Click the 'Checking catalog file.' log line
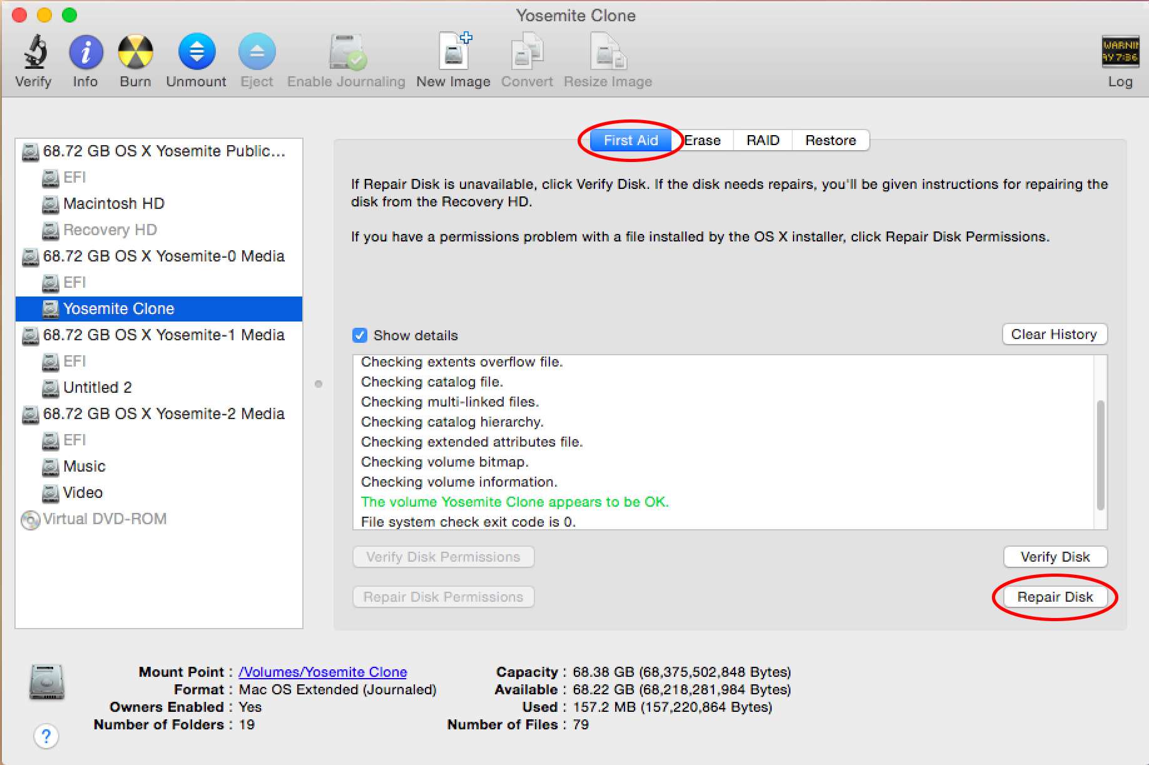The image size is (1149, 765). [x=432, y=382]
